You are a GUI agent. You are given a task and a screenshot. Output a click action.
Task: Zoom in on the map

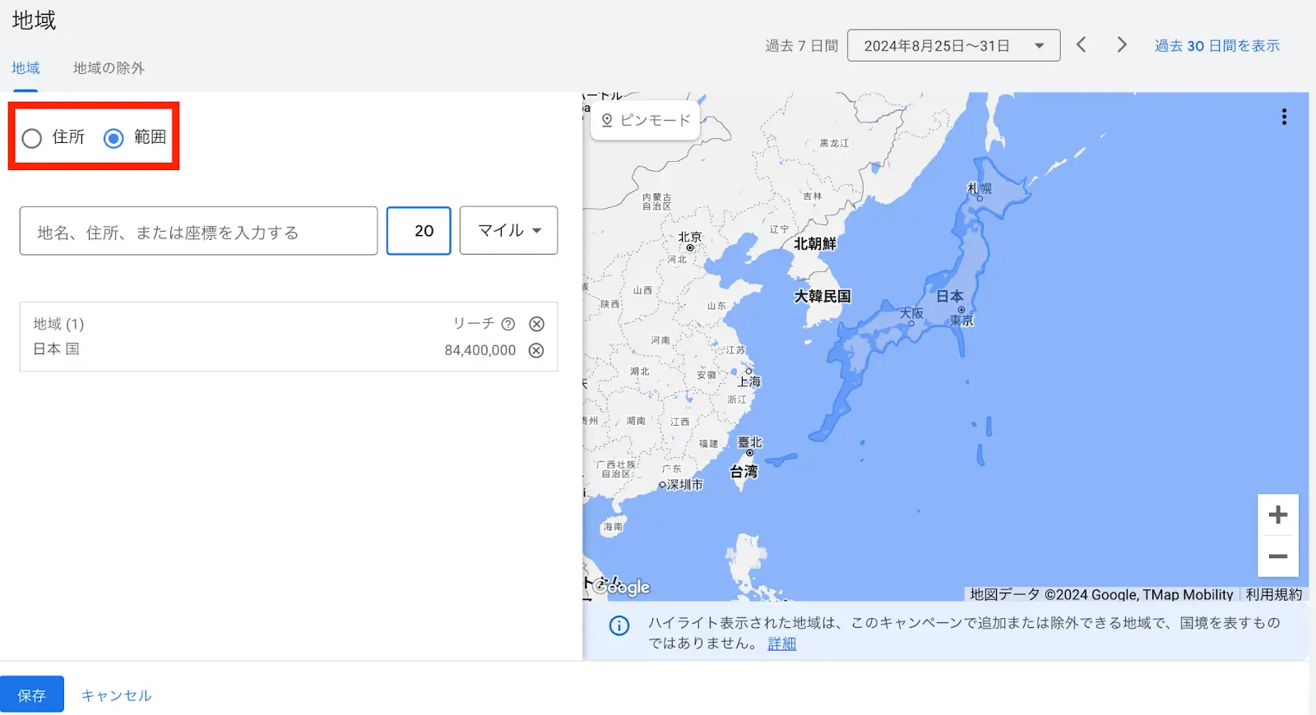[1277, 515]
